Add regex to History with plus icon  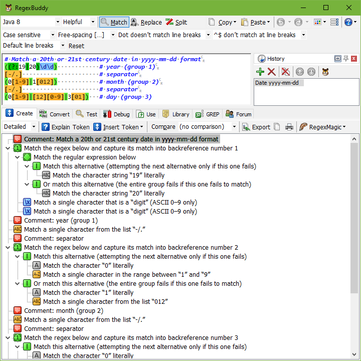(260, 72)
